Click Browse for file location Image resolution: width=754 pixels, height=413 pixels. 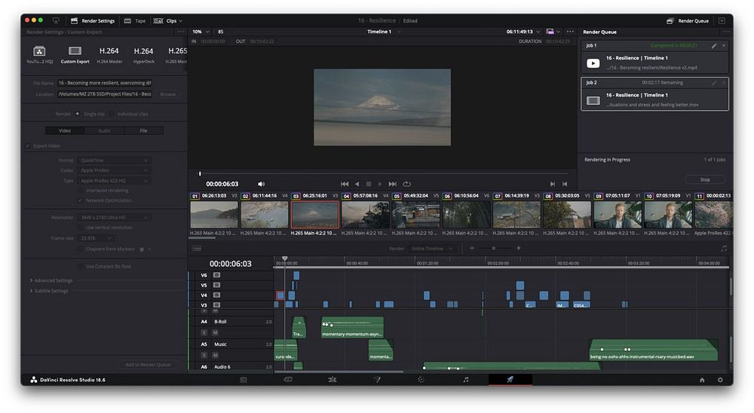click(167, 94)
